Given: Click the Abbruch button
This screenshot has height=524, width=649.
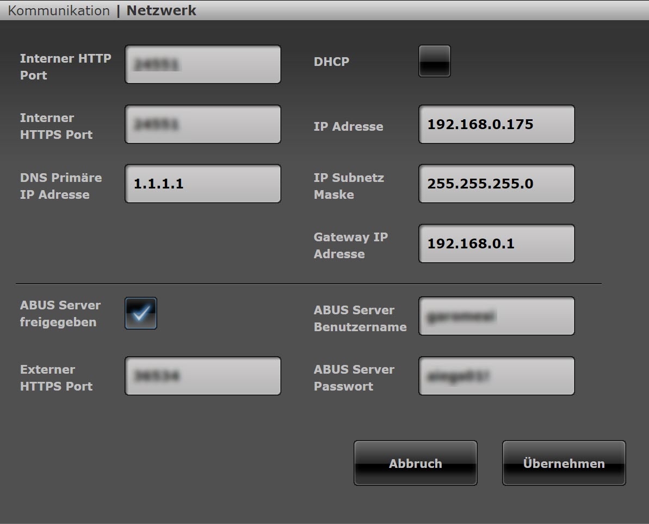Looking at the screenshot, I should [x=415, y=463].
